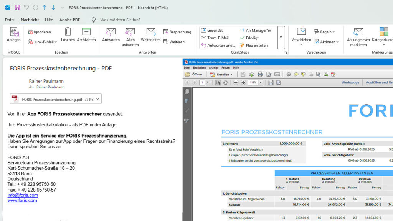Viewport: 393px width, 221px height.
Task: Go to next item with down arrow
Action: click(53, 8)
